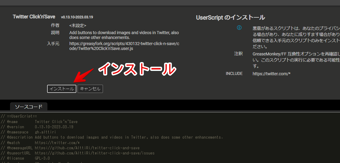
Task: Click the <未設定> author value
Action: [78, 26]
